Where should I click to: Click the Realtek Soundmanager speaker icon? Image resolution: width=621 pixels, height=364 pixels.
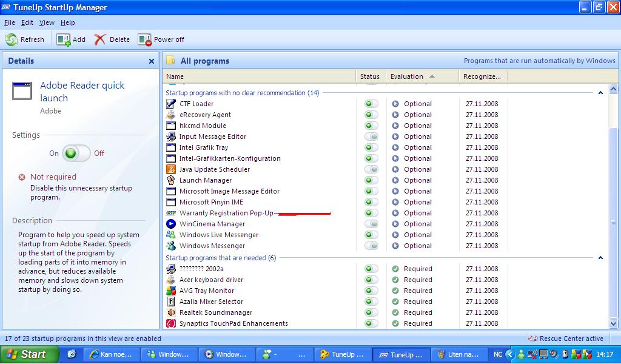(x=170, y=312)
